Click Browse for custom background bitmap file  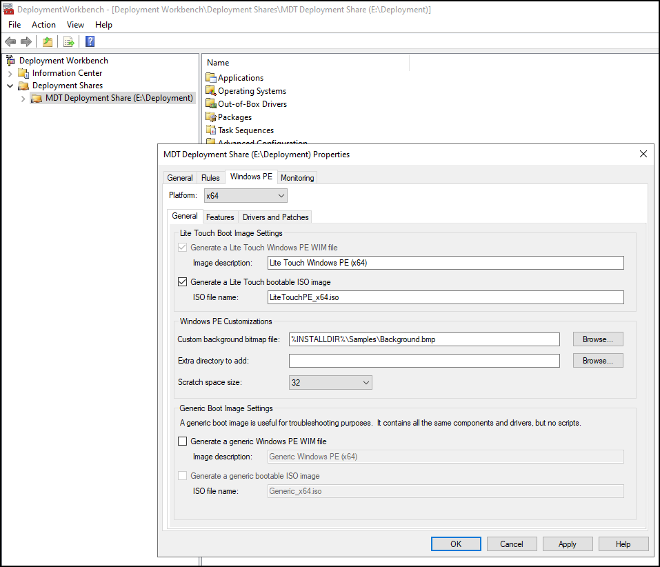(597, 339)
